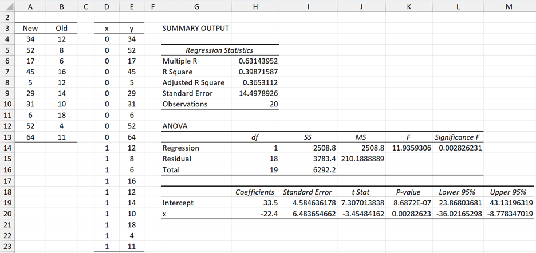
Task: Click the 'y' column header cell
Action: pyautogui.click(x=132, y=29)
